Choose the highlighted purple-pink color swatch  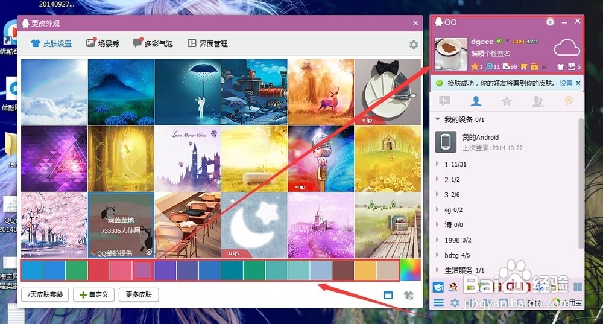pos(143,270)
